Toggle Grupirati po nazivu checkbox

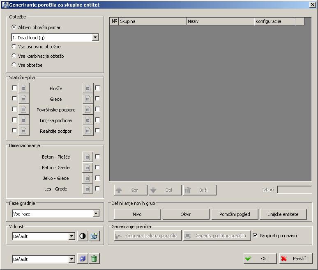[255, 236]
